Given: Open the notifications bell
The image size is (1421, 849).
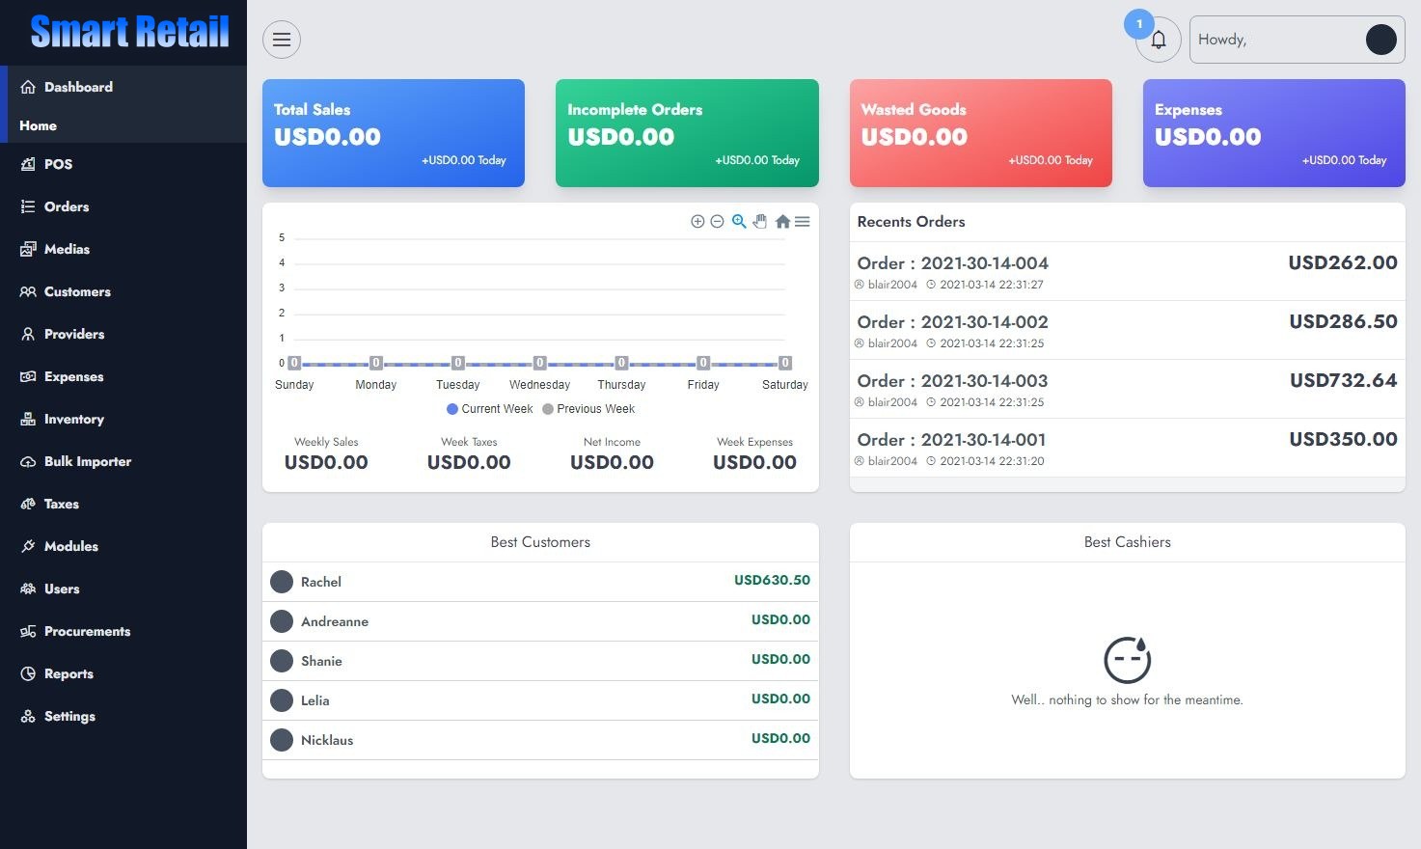Looking at the screenshot, I should pyautogui.click(x=1159, y=40).
